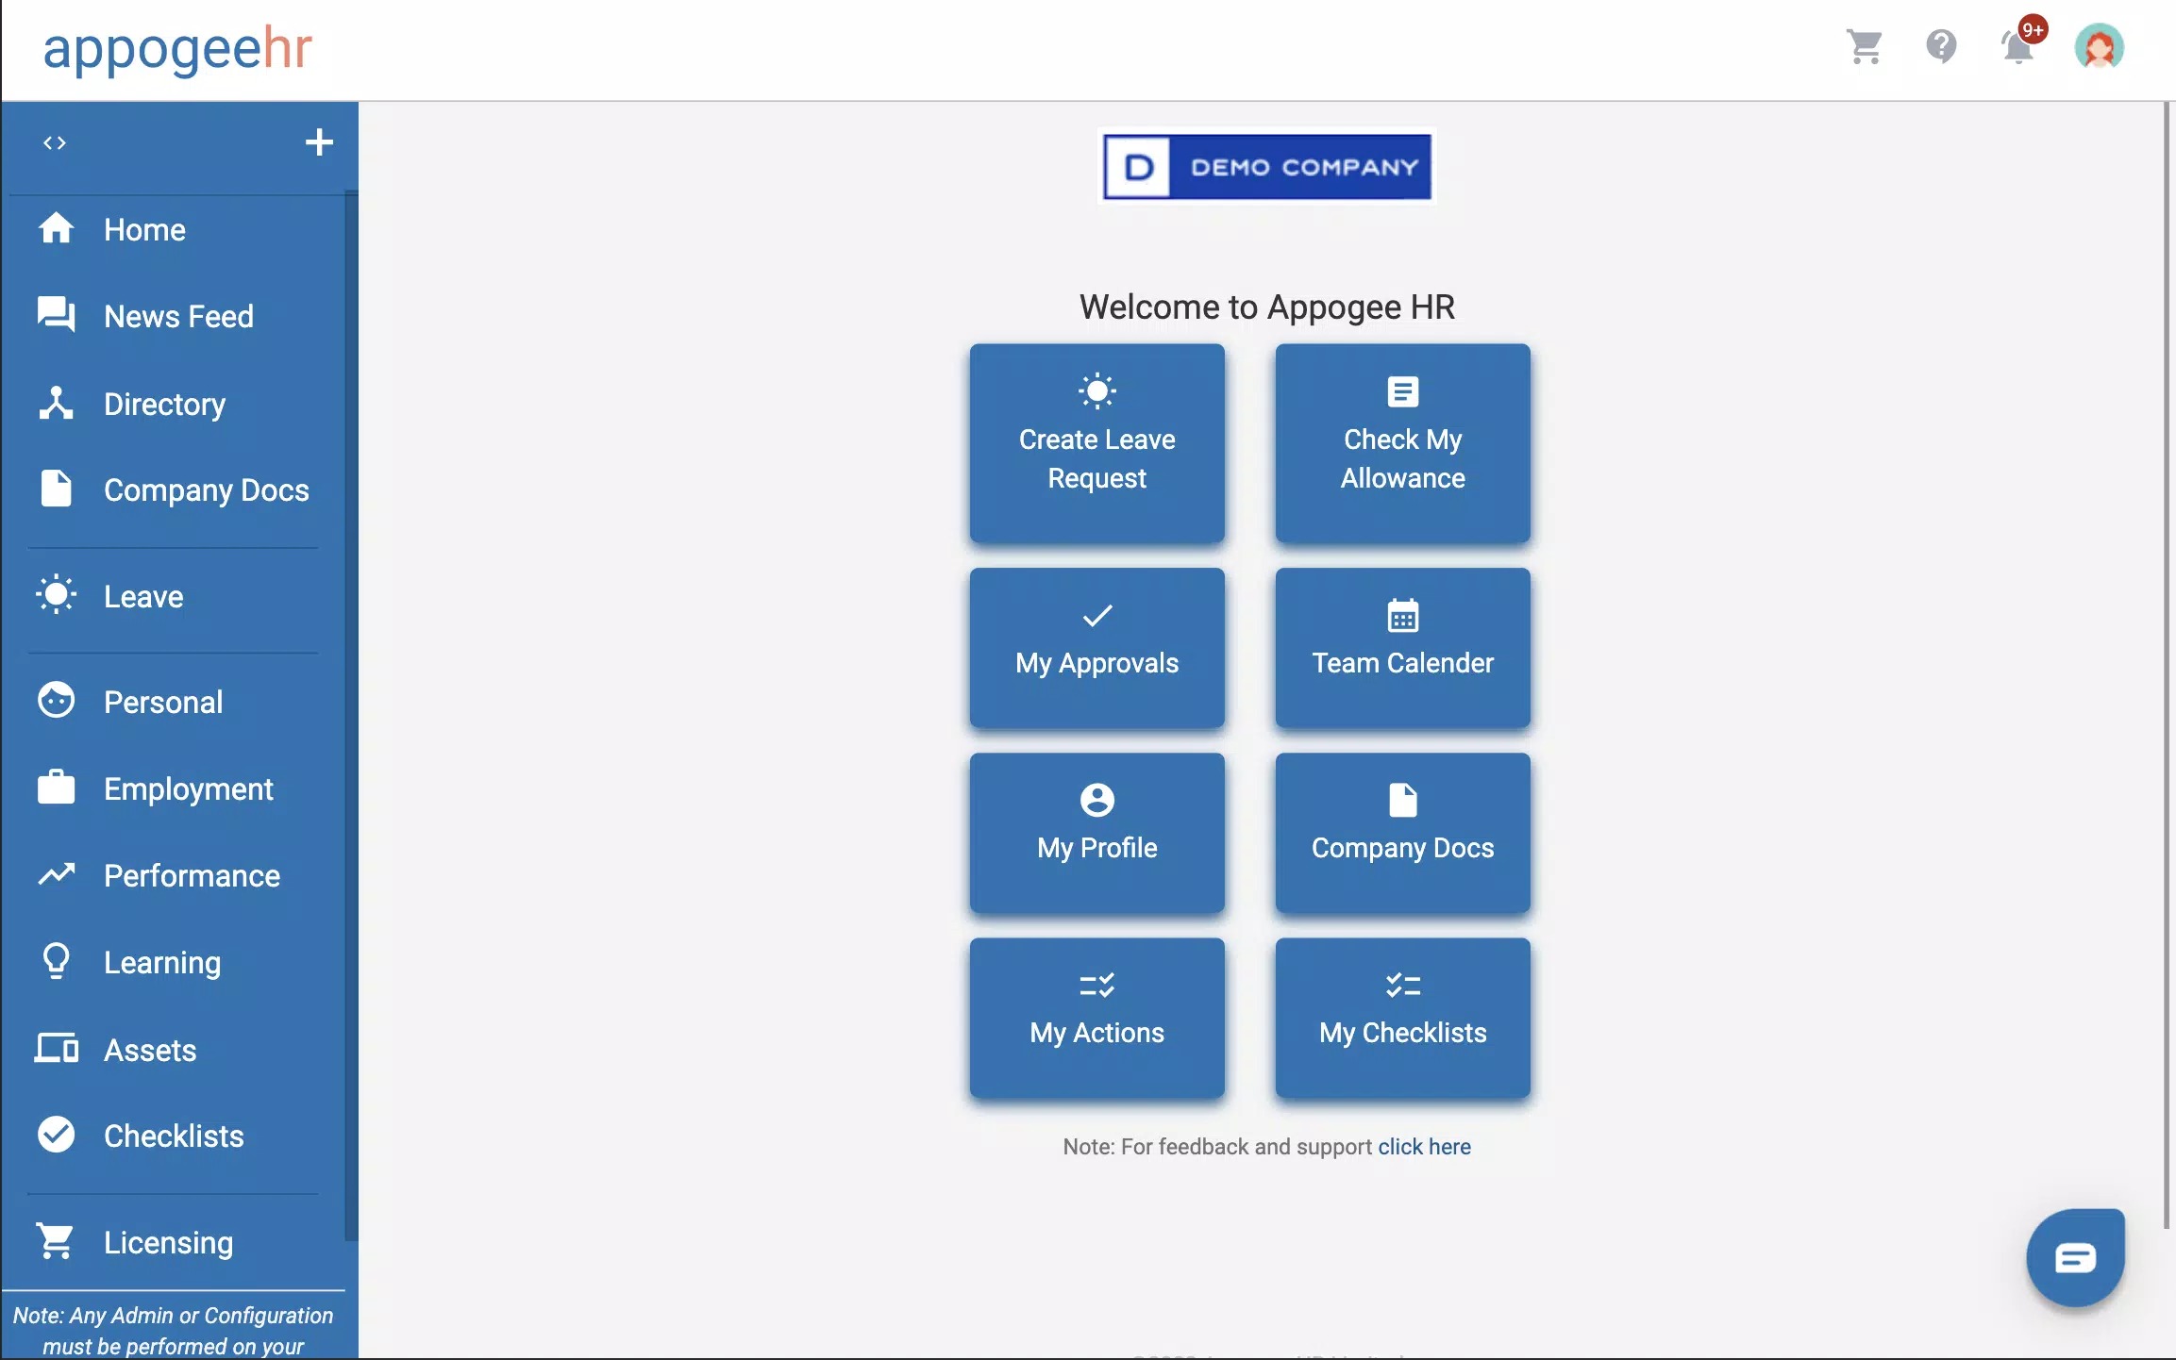Open the My Actions tile
The height and width of the screenshot is (1360, 2176).
1096,1017
